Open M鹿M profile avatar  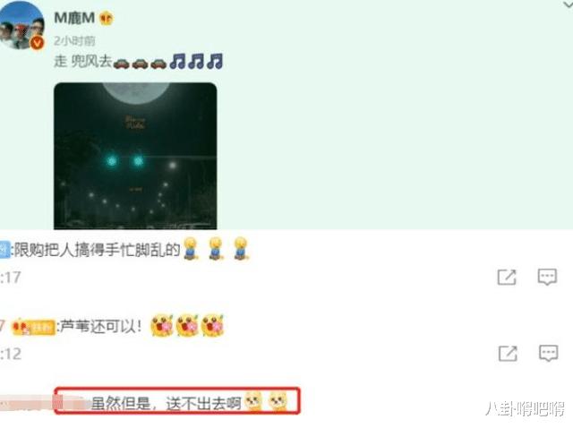pyautogui.click(x=21, y=24)
